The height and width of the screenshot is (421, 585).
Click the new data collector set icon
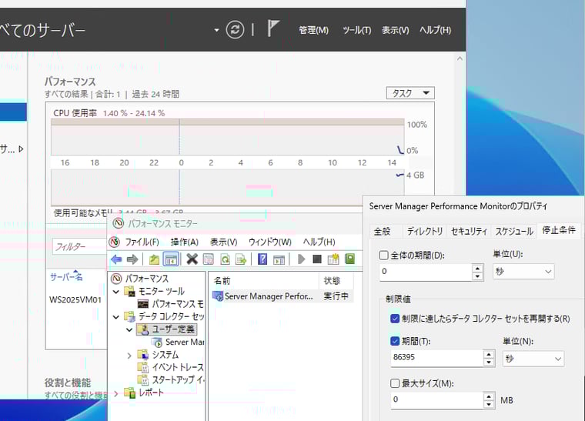(333, 259)
